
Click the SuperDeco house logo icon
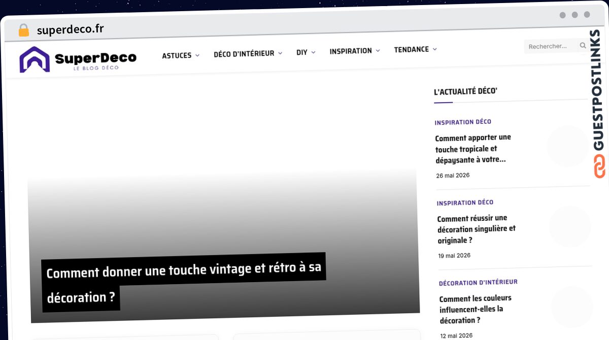pyautogui.click(x=35, y=59)
